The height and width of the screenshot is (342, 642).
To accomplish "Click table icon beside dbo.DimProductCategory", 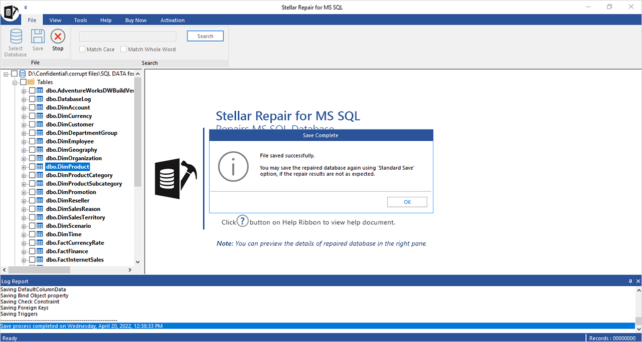I will point(40,175).
